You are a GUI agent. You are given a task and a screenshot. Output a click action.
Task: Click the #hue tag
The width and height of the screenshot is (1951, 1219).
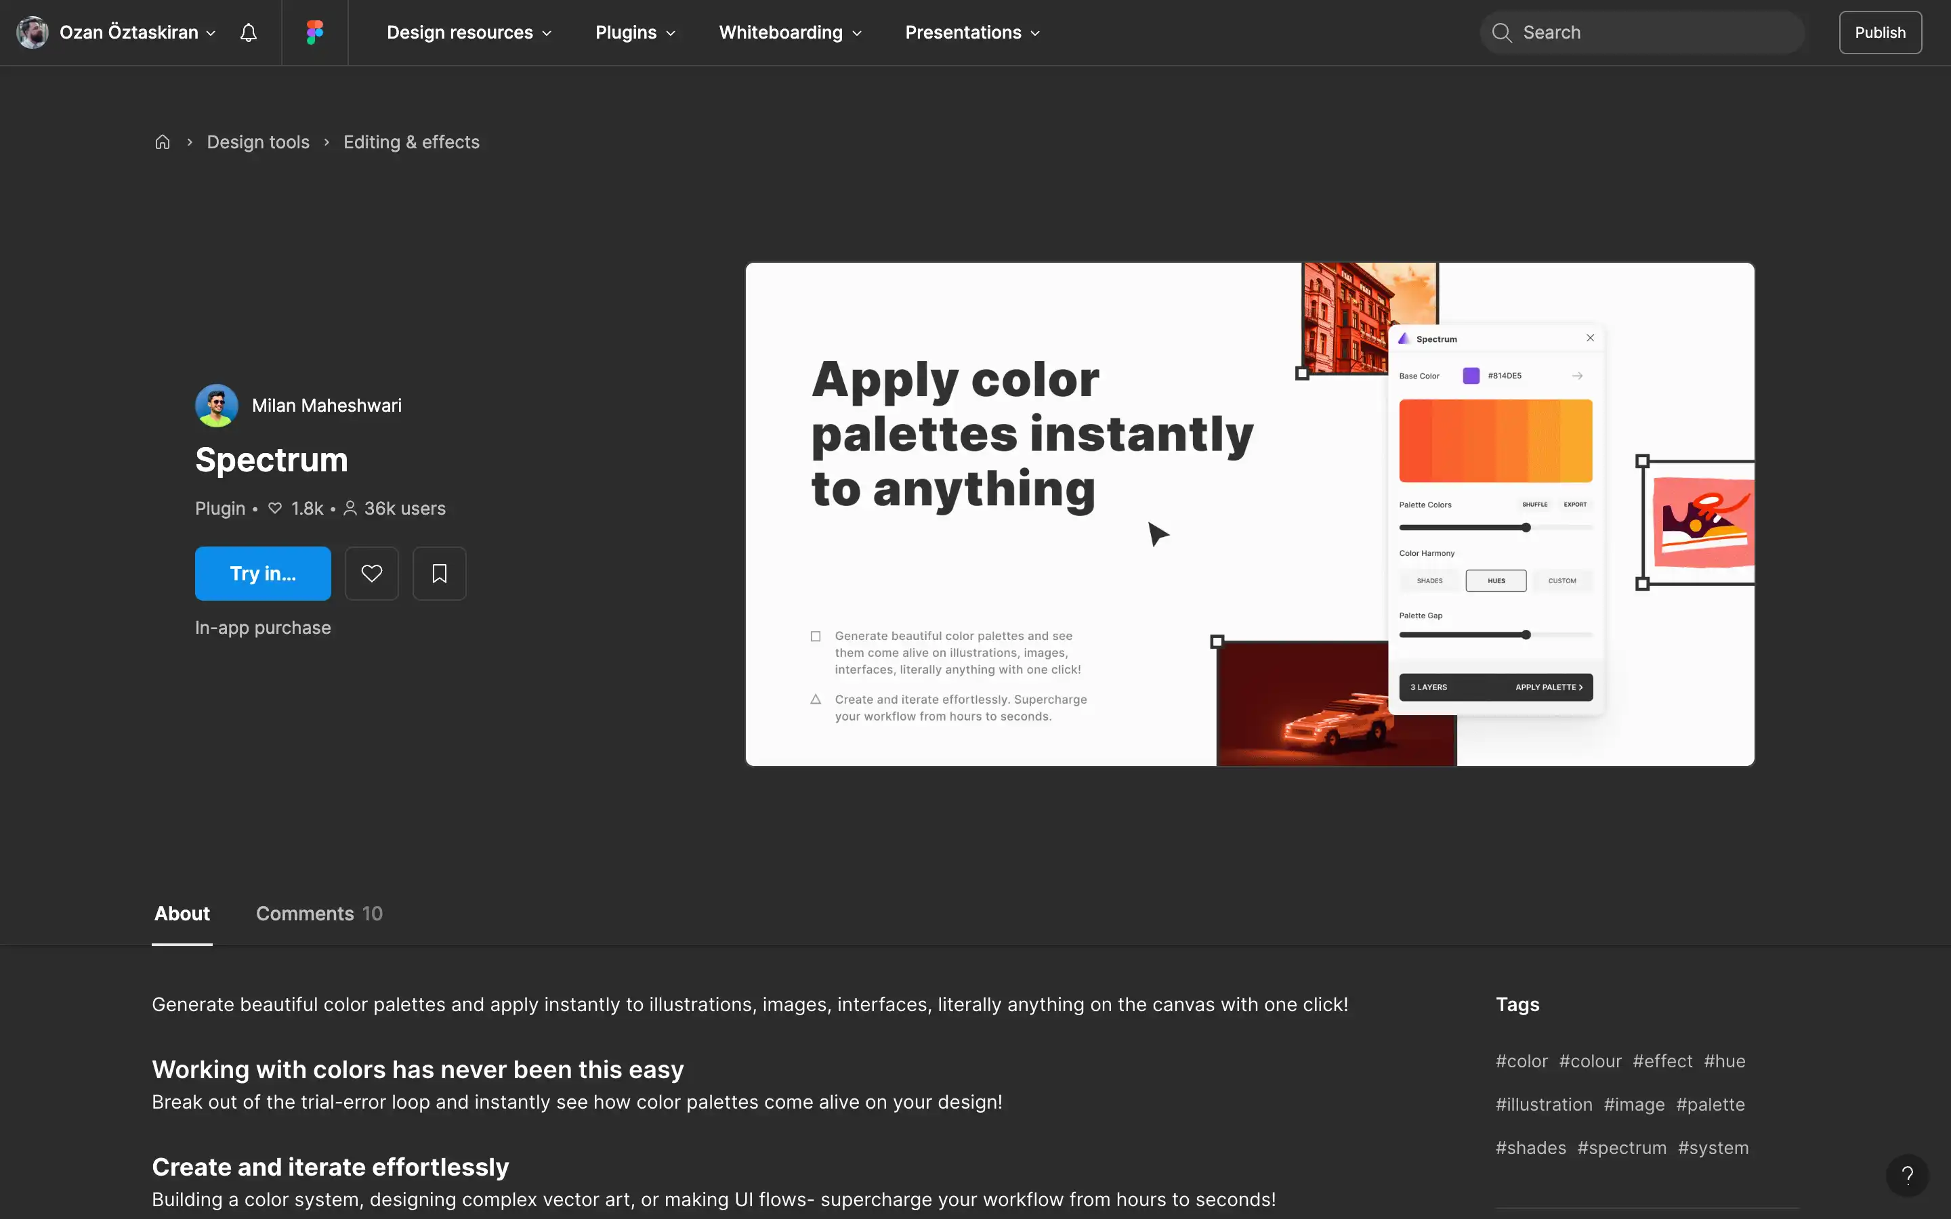(x=1725, y=1061)
